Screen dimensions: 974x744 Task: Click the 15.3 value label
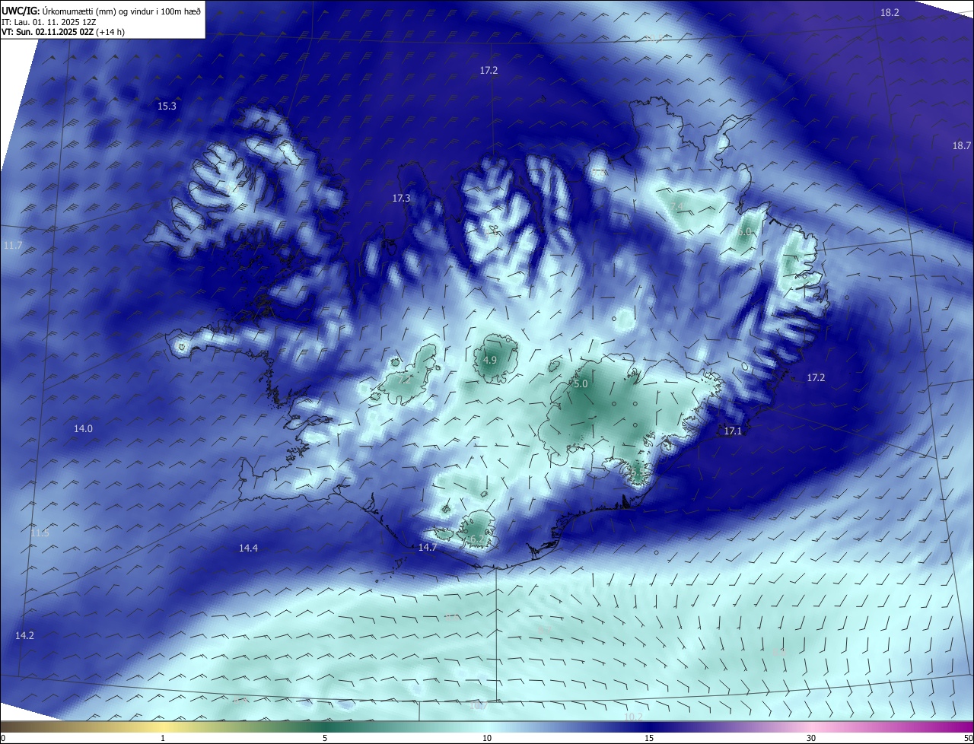[x=167, y=107]
